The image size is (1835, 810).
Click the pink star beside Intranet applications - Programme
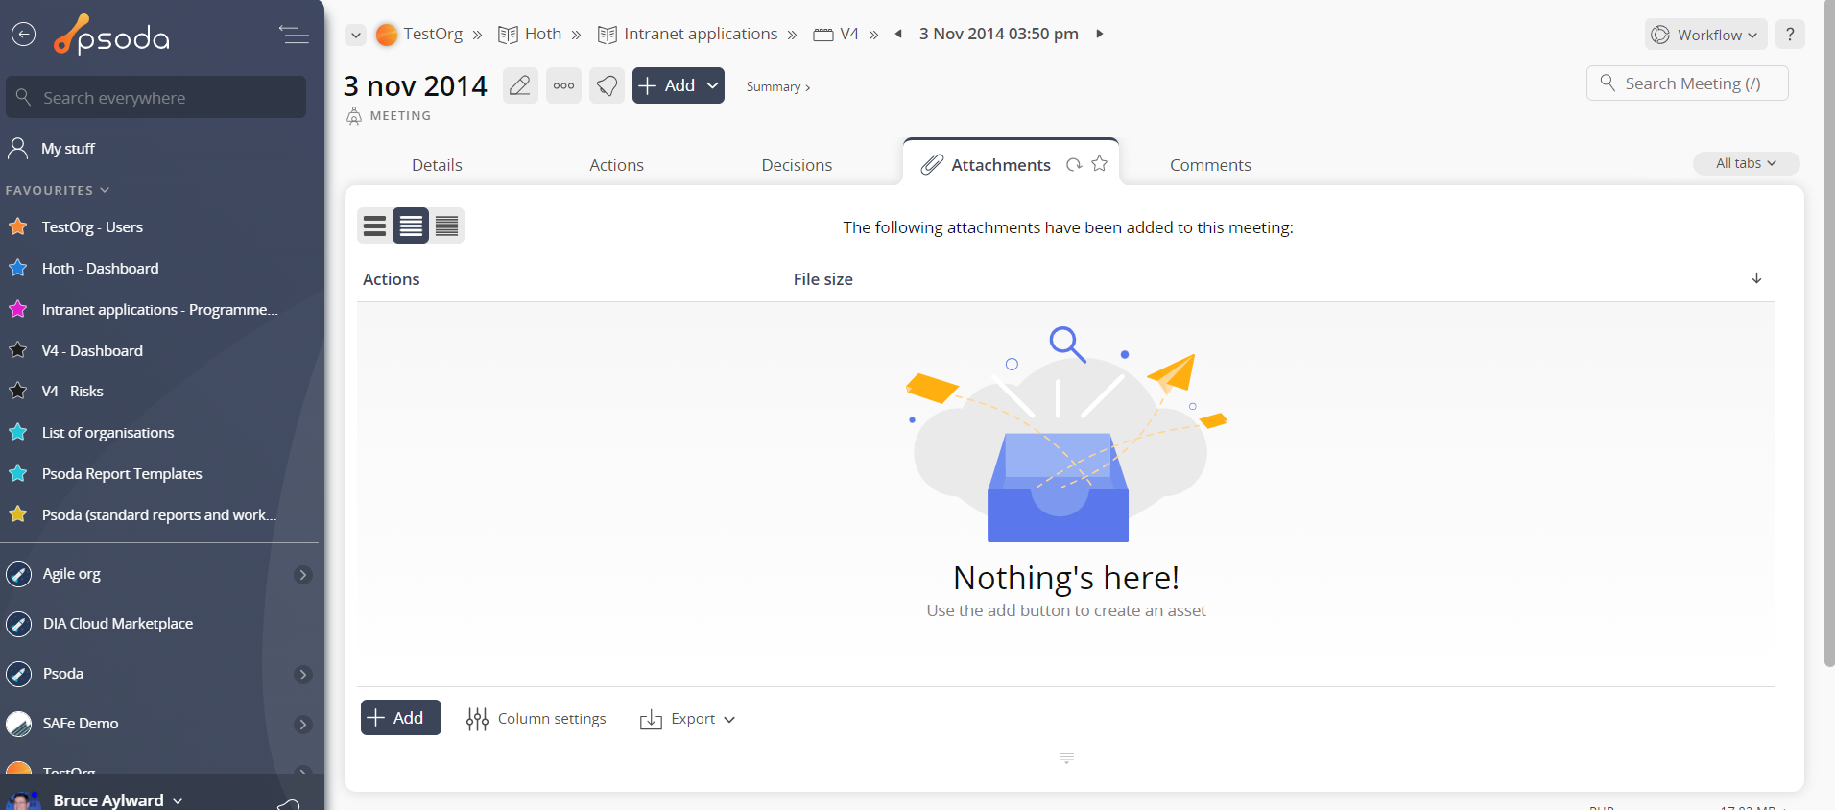17,309
